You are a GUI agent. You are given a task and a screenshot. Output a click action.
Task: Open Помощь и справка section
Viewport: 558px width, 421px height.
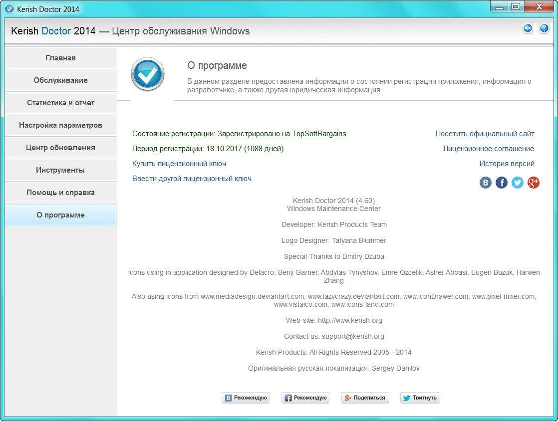pos(60,192)
